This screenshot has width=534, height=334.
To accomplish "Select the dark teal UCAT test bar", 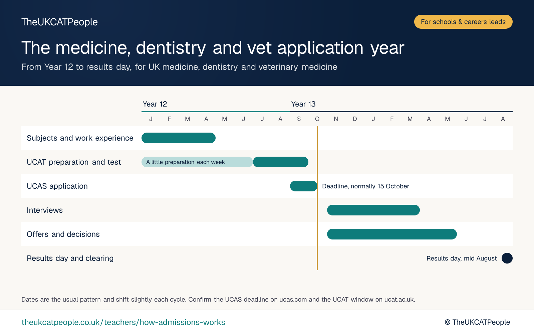I will point(281,162).
